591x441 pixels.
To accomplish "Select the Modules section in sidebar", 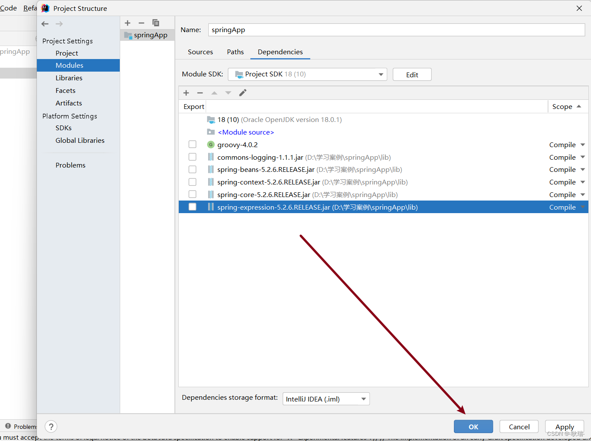I will point(79,65).
